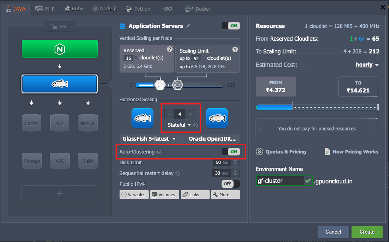Click the VPS node icon
This screenshot has height=242, width=389.
(x=60, y=161)
